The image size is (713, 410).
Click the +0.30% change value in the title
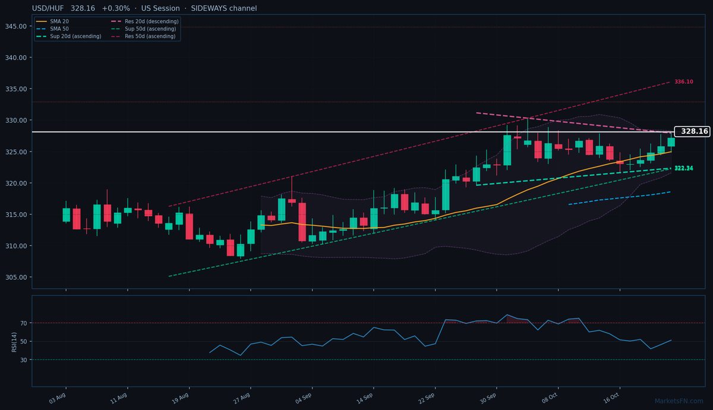pos(116,8)
